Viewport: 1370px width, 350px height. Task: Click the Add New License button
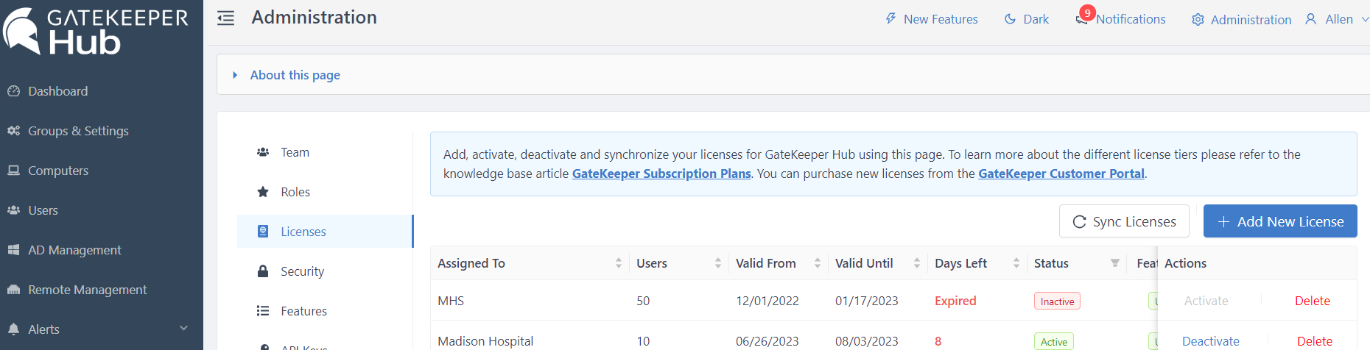(1279, 221)
